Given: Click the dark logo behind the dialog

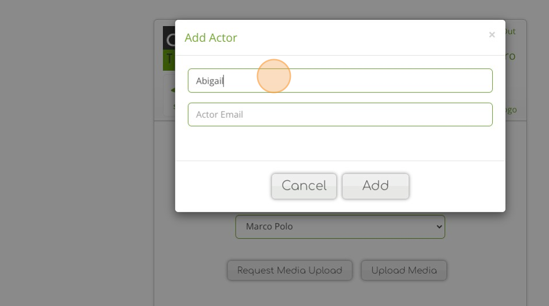Looking at the screenshot, I should (169, 38).
